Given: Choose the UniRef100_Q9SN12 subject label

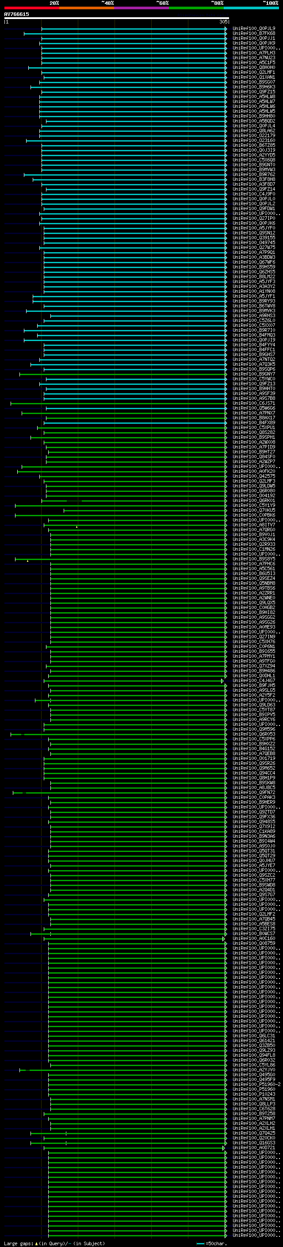Looking at the screenshot, I should pyautogui.click(x=254, y=233).
